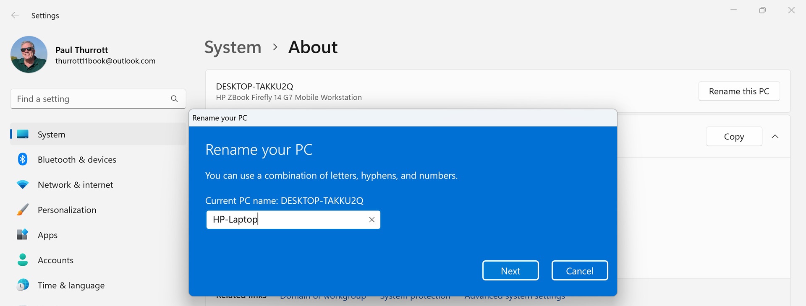Click the search magnifier icon

coord(174,99)
